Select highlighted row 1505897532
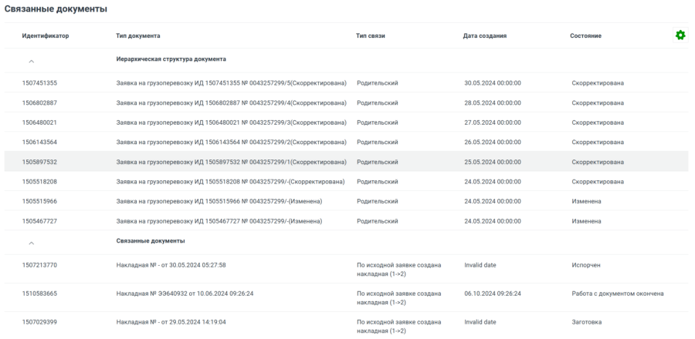 pyautogui.click(x=39, y=162)
